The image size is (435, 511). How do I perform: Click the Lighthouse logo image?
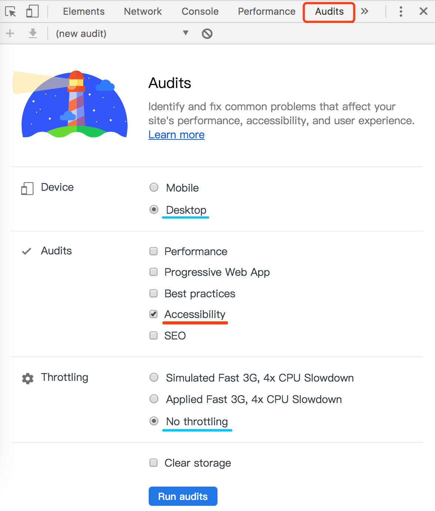tap(70, 105)
